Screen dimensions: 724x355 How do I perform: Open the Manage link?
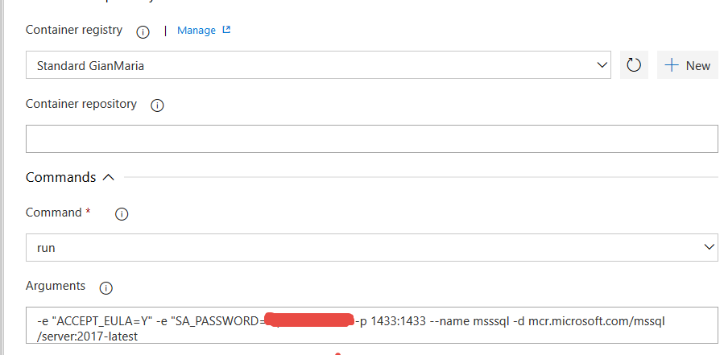197,31
